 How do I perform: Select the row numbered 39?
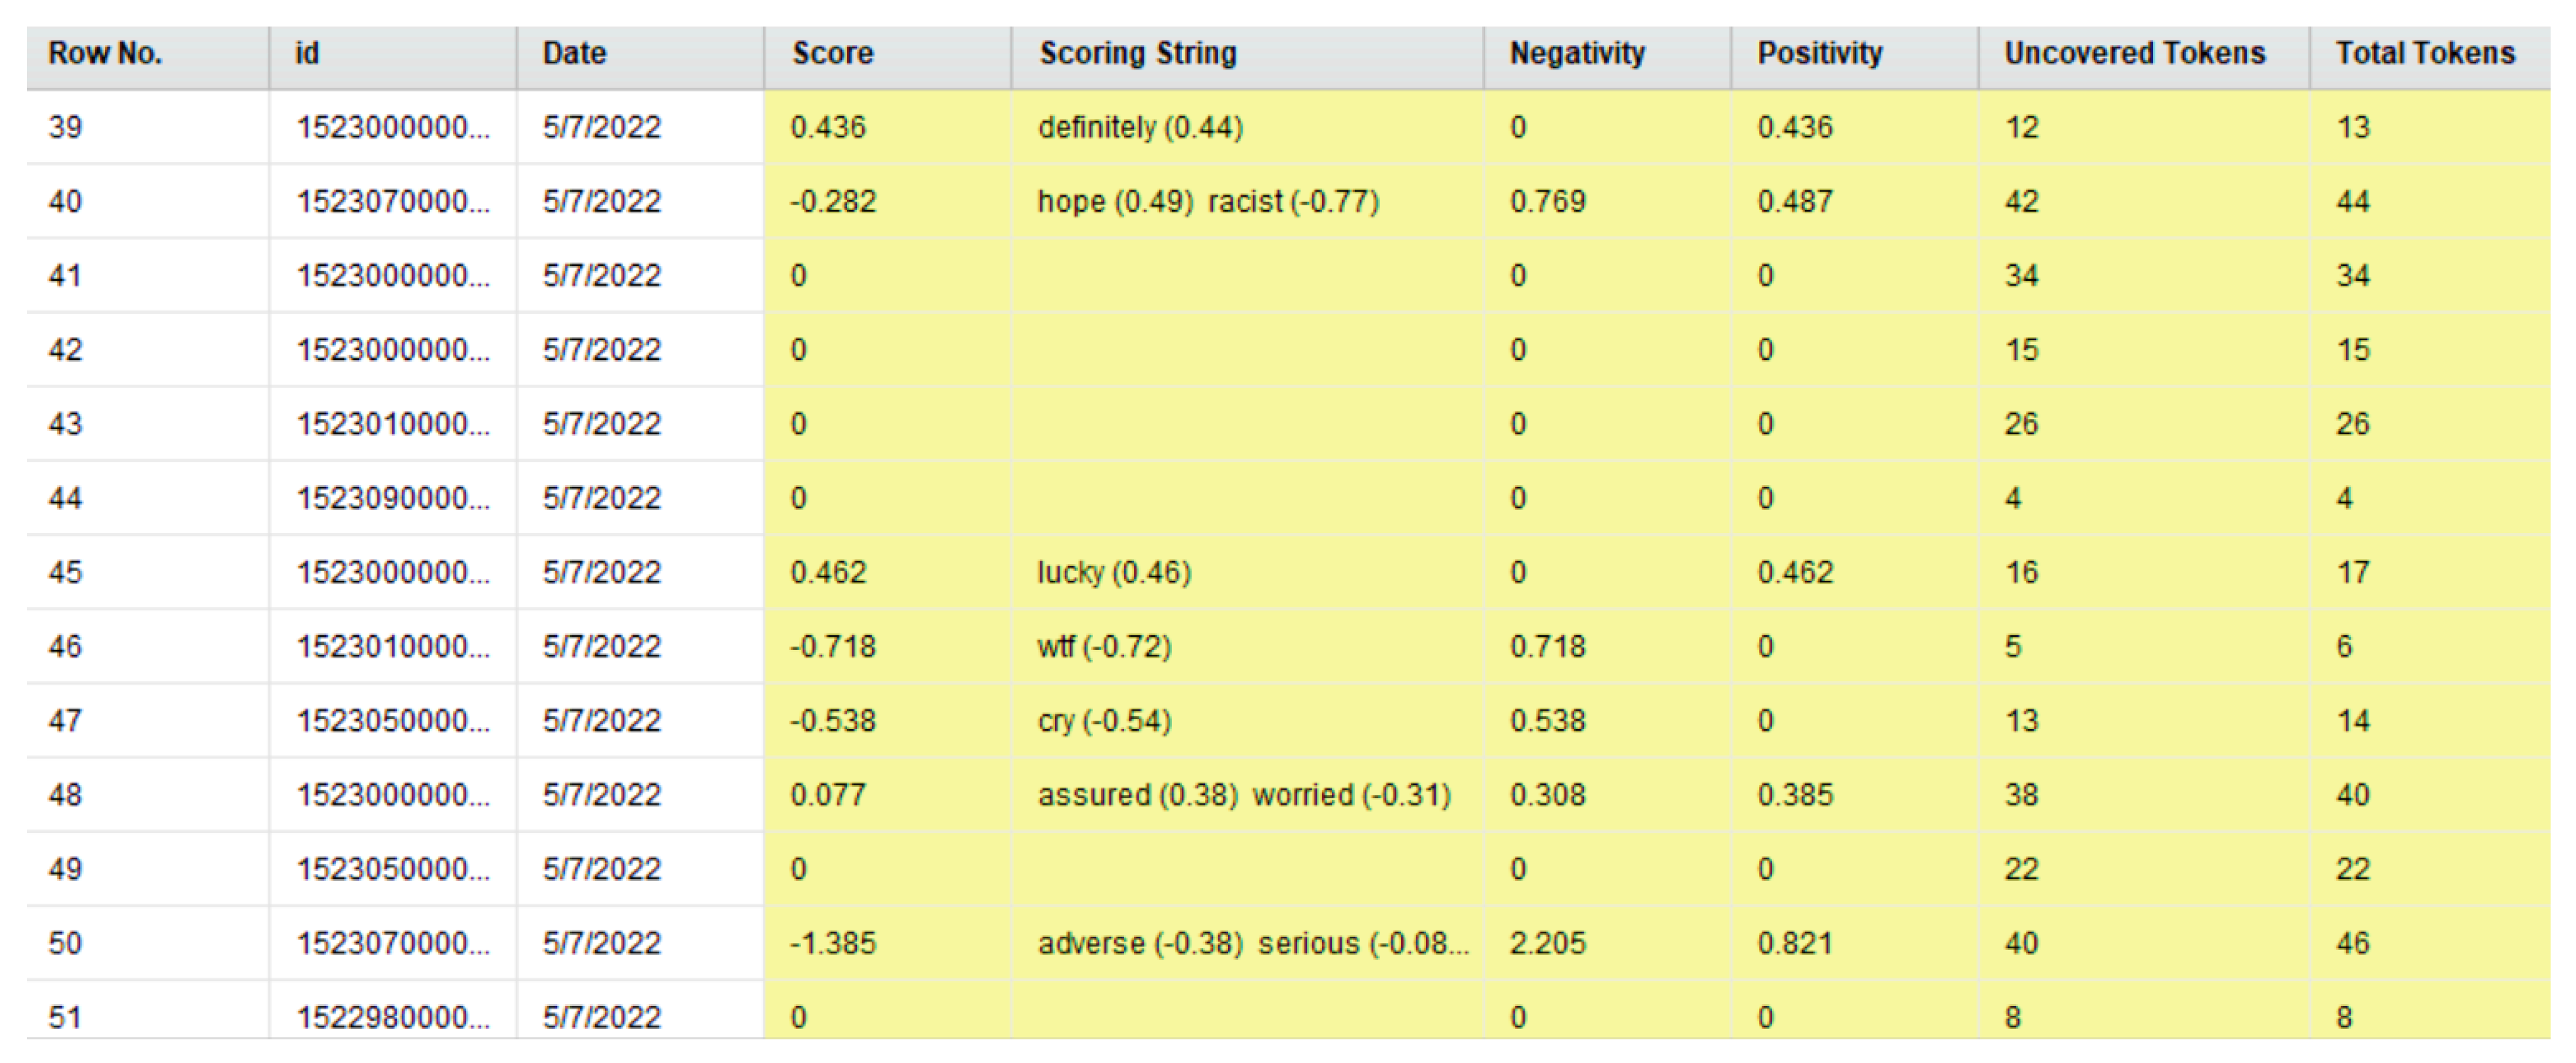pyautogui.click(x=66, y=128)
